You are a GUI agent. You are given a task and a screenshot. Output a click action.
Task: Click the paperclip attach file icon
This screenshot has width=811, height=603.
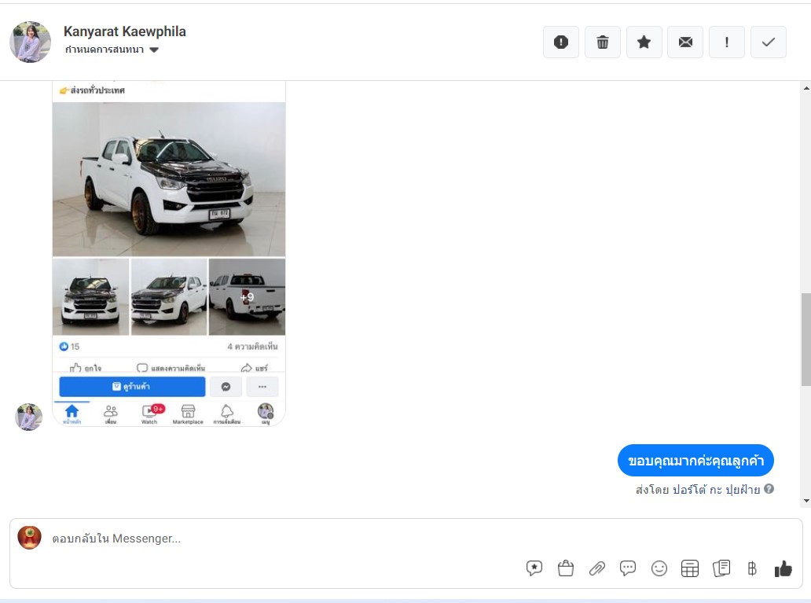(x=596, y=568)
